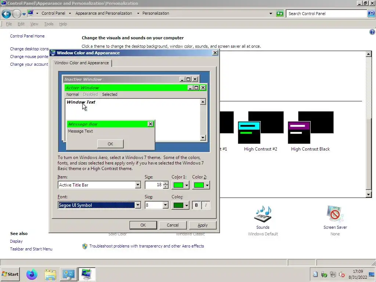Screen dimensions: 376x282
Task: Click Taskbar and Start Menu link
Action: pyautogui.click(x=31, y=249)
